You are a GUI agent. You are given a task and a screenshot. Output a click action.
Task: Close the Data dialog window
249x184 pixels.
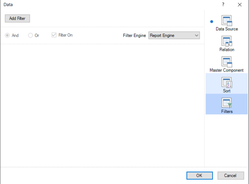coord(240,5)
